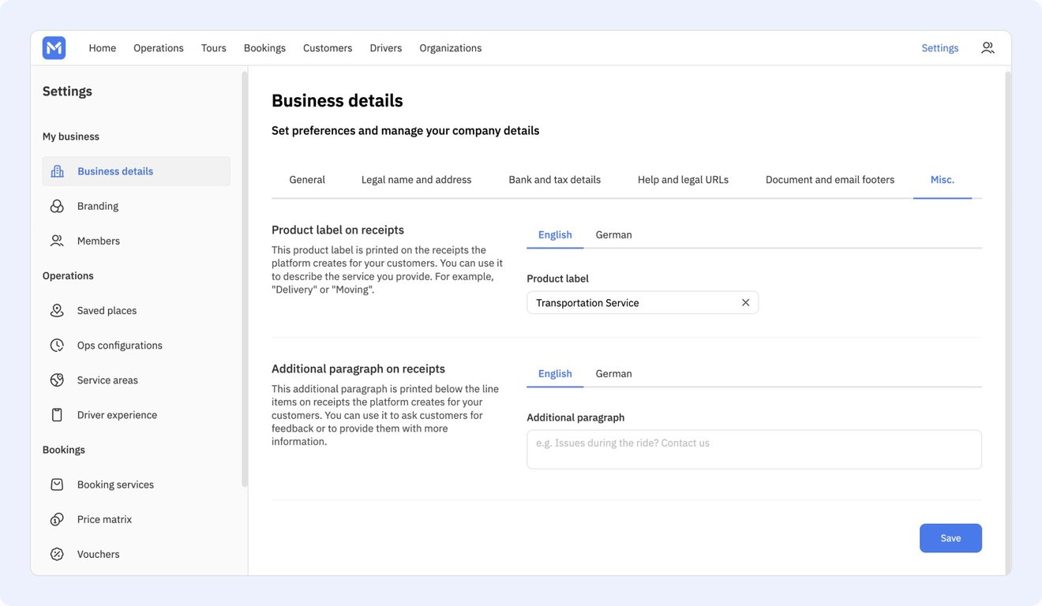This screenshot has width=1042, height=606.
Task: Open the Home menu item
Action: (103, 48)
